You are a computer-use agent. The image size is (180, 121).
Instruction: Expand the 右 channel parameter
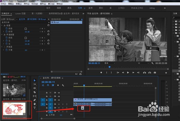coord(3,44)
